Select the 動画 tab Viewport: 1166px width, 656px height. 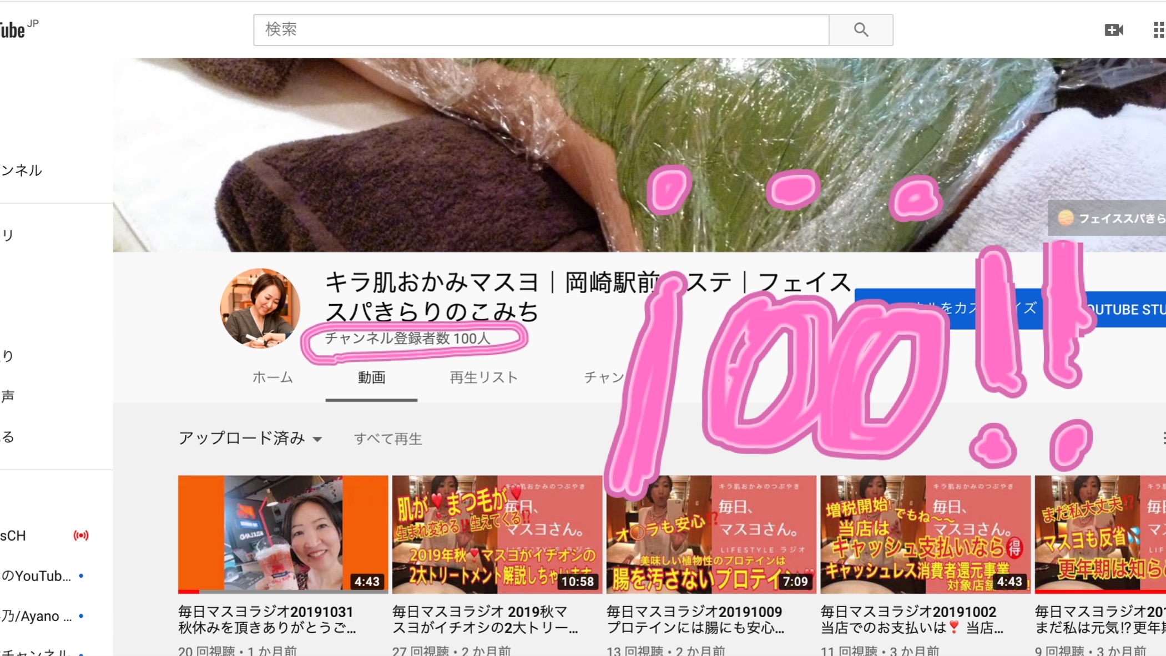click(x=371, y=377)
